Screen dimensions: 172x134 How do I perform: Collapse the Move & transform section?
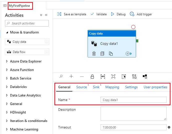click(7, 32)
